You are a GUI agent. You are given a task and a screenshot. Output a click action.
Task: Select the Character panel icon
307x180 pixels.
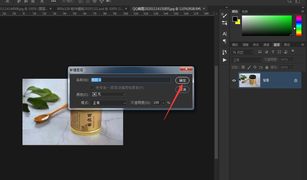(224, 34)
